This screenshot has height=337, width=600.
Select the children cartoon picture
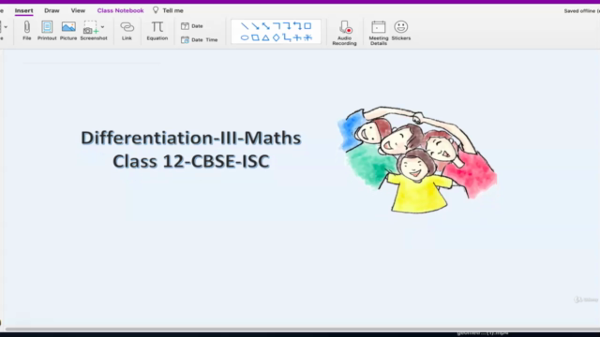tap(417, 160)
